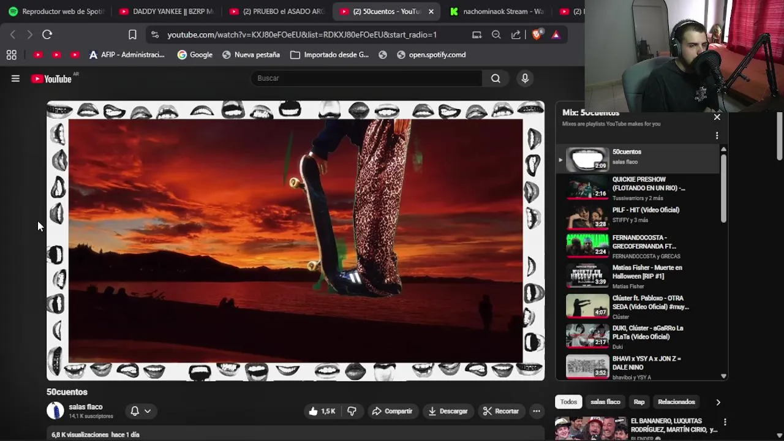Screen dimensions: 784x441
Task: Open the Google bookmark
Action: tap(195, 55)
